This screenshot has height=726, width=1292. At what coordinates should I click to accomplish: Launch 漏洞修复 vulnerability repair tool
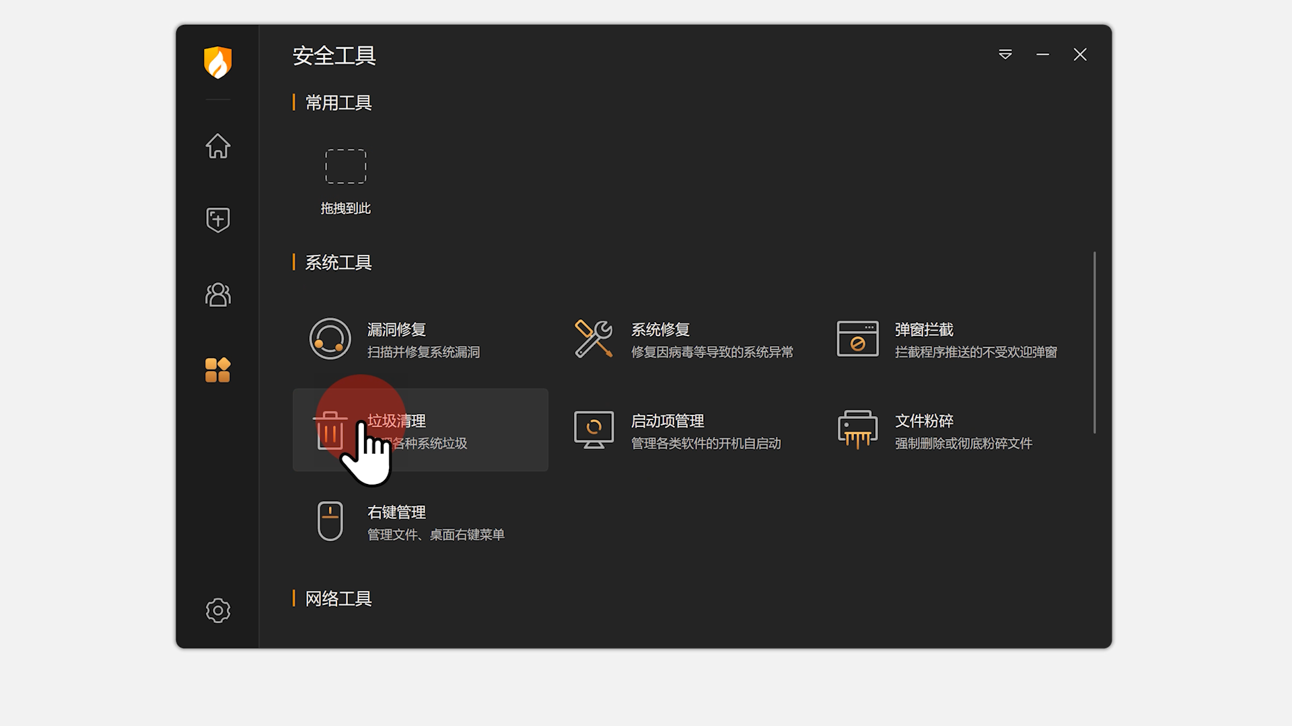396,339
